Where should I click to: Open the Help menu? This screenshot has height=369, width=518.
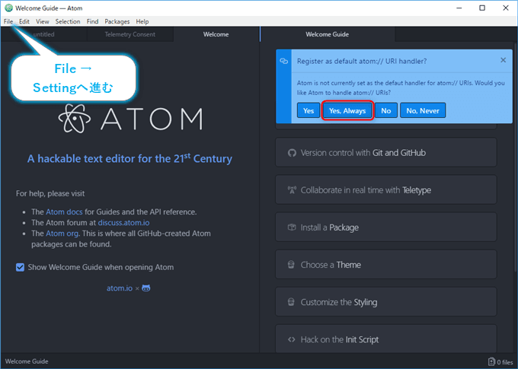tap(142, 21)
